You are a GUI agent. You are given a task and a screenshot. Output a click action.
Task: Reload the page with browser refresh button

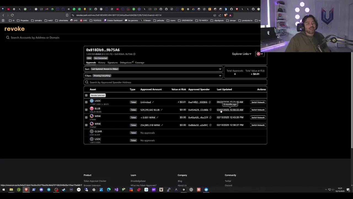(x=12, y=15)
